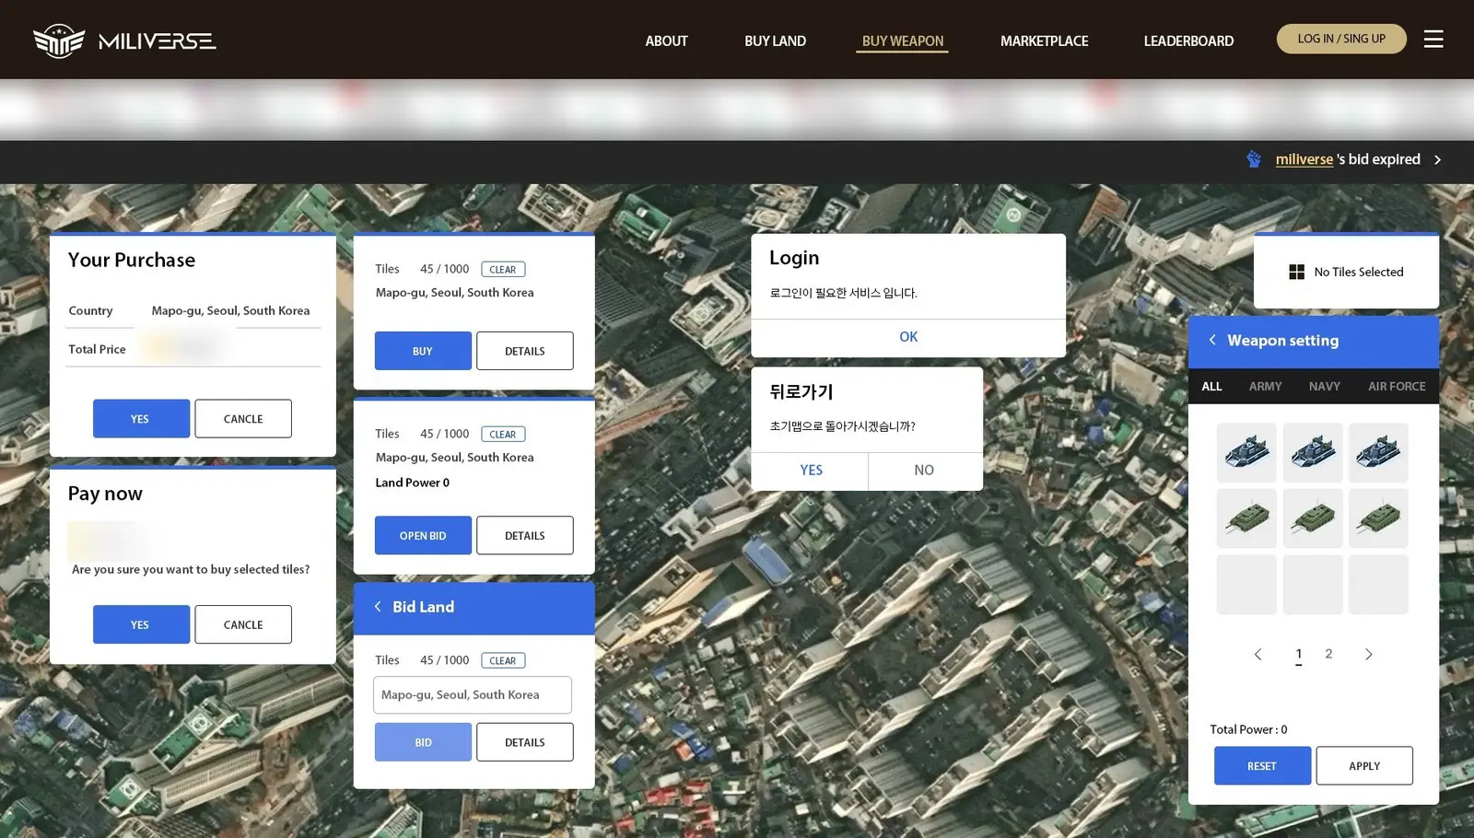Open the MARKETPLACE menu item

point(1044,41)
